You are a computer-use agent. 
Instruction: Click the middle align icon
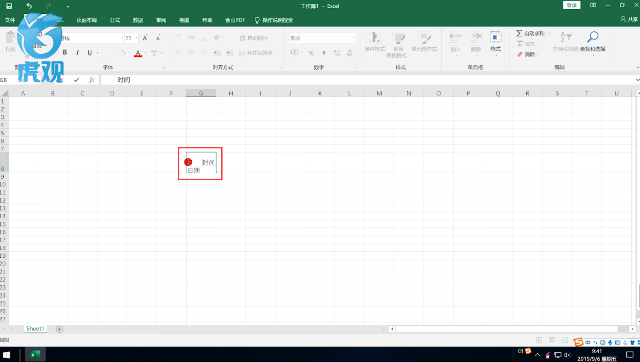point(191,38)
